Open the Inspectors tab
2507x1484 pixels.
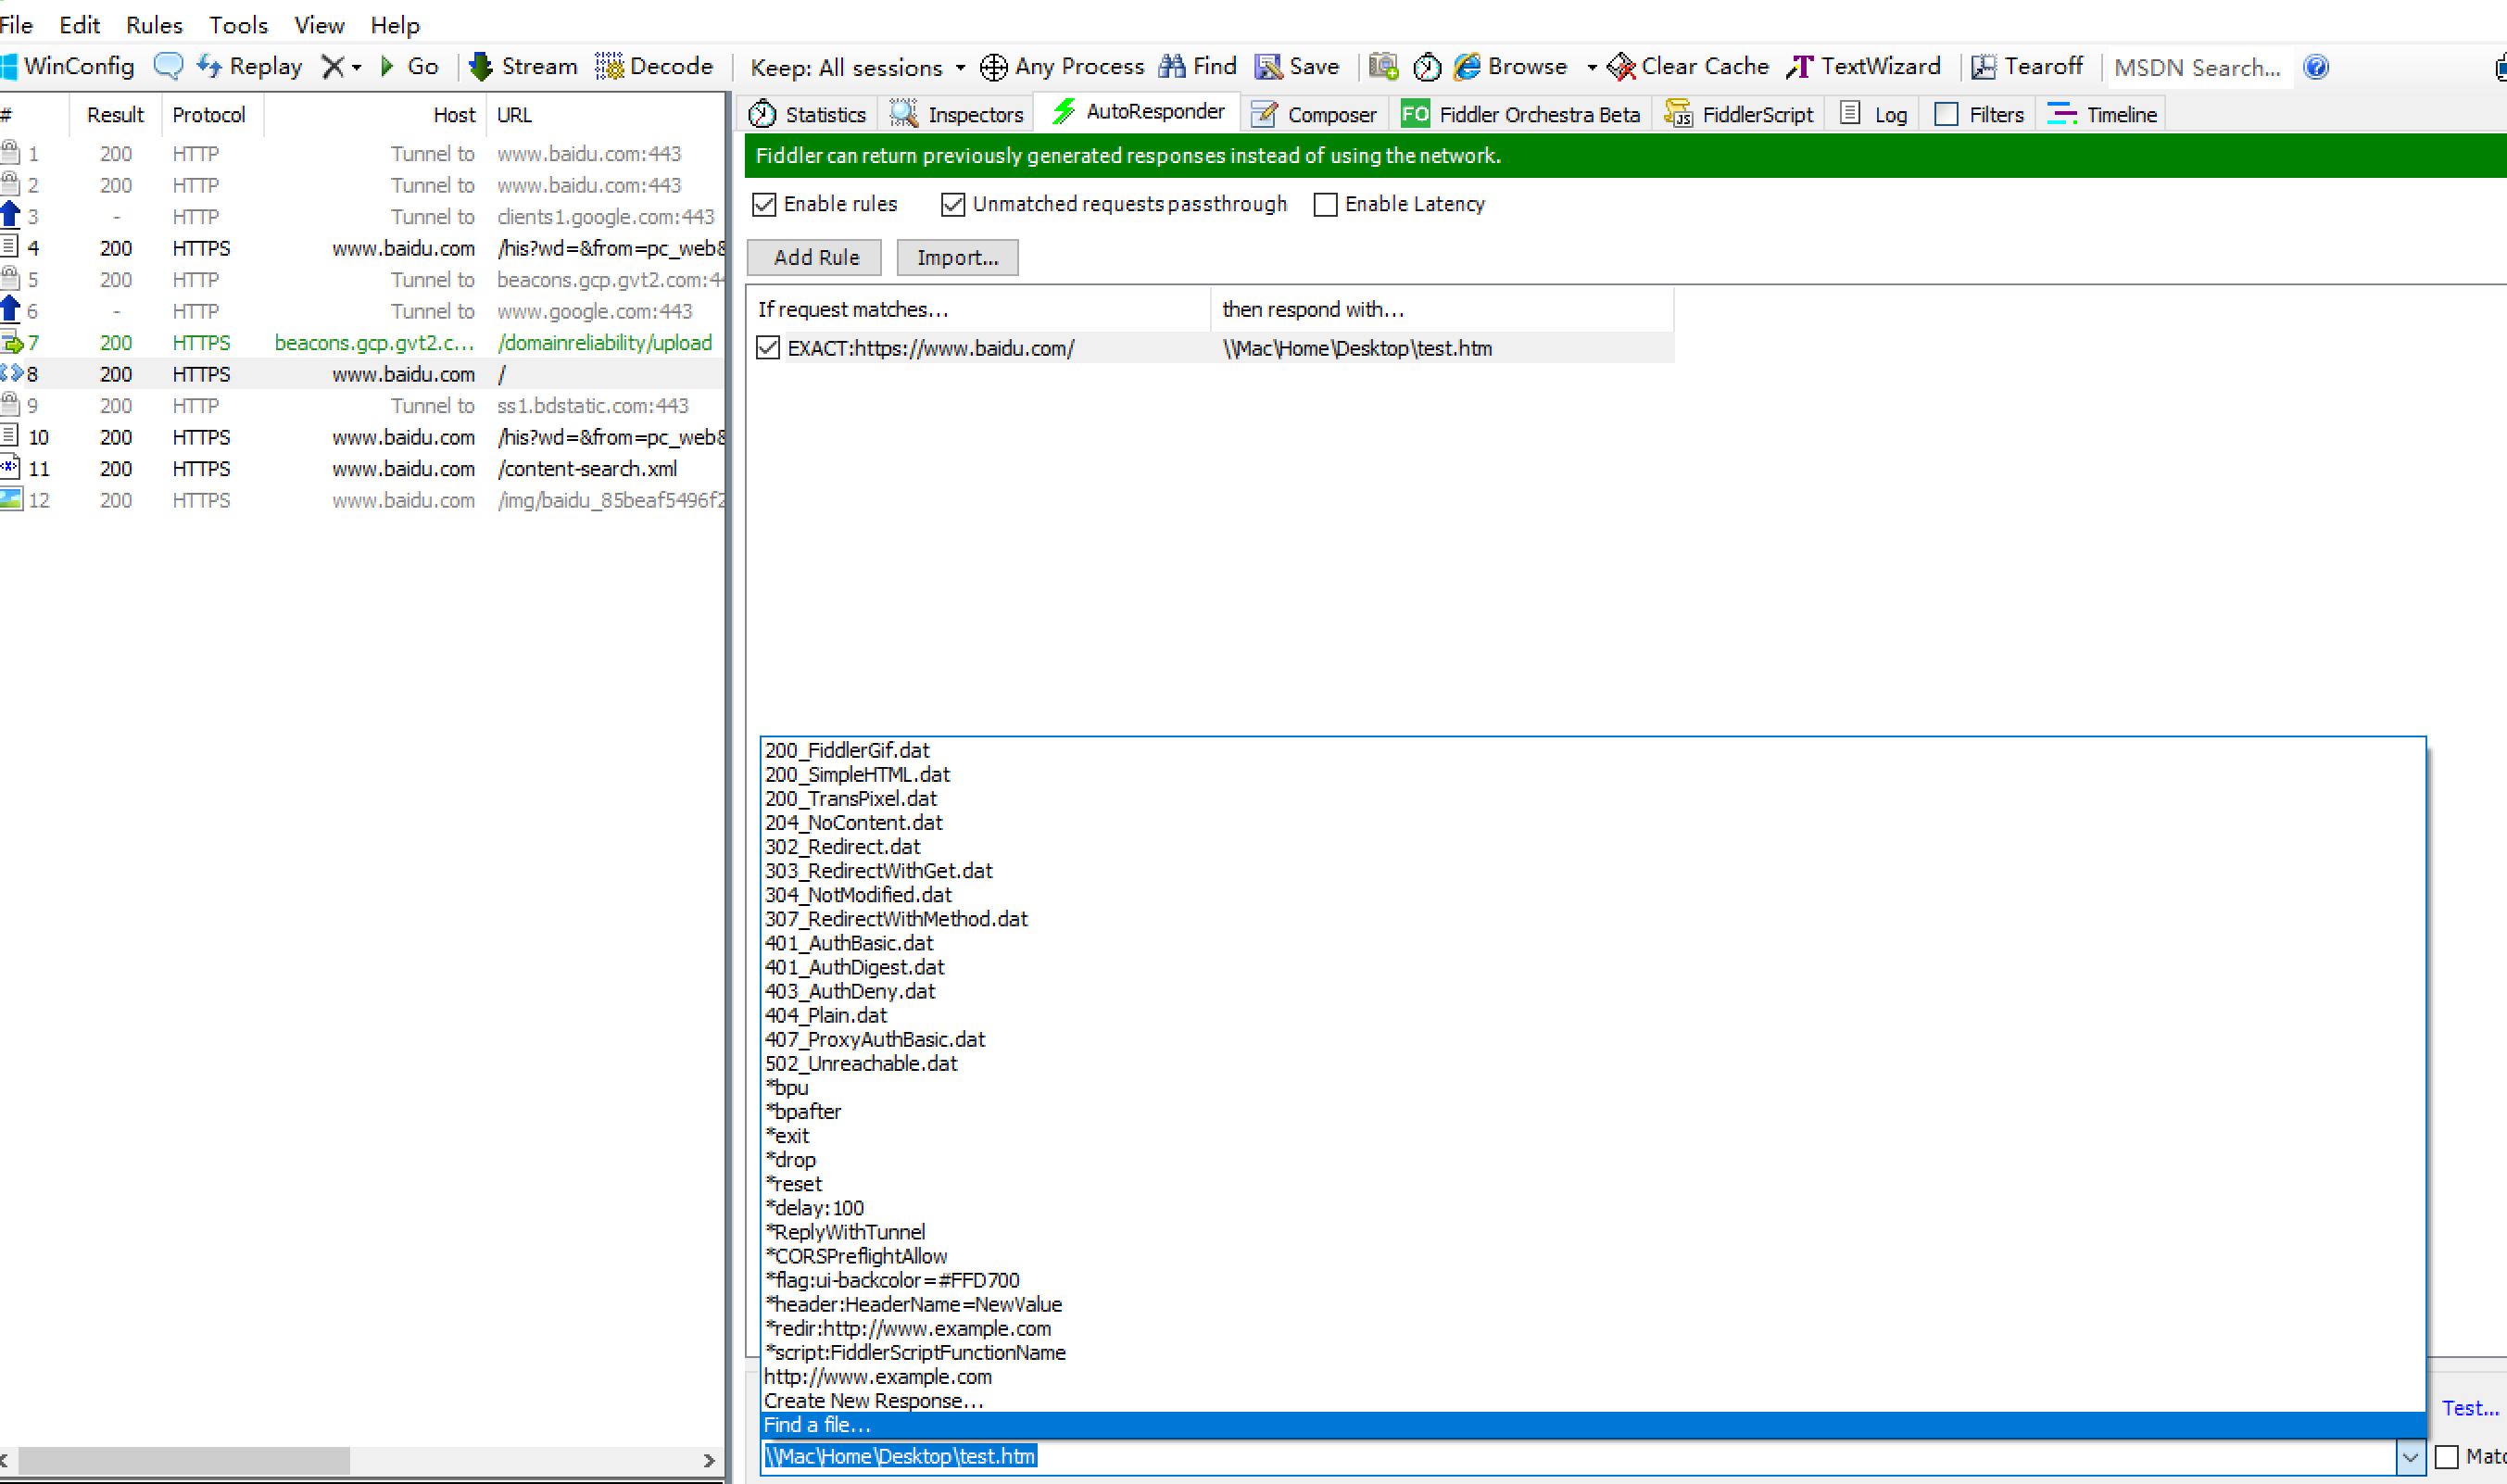point(957,114)
